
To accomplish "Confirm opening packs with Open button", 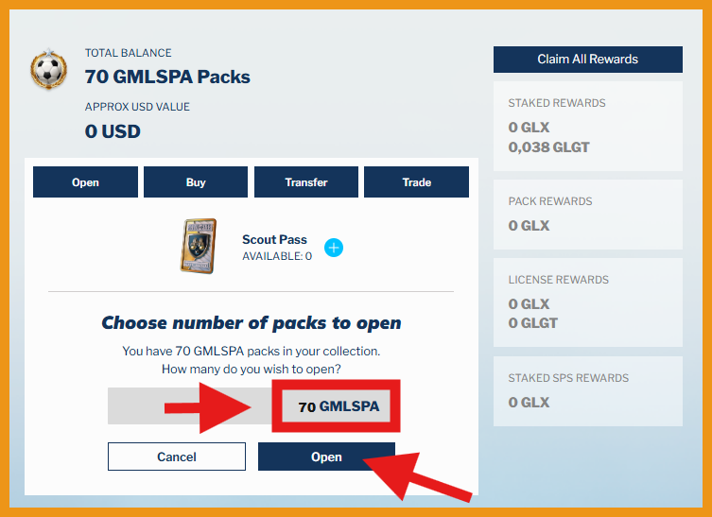I will (326, 457).
